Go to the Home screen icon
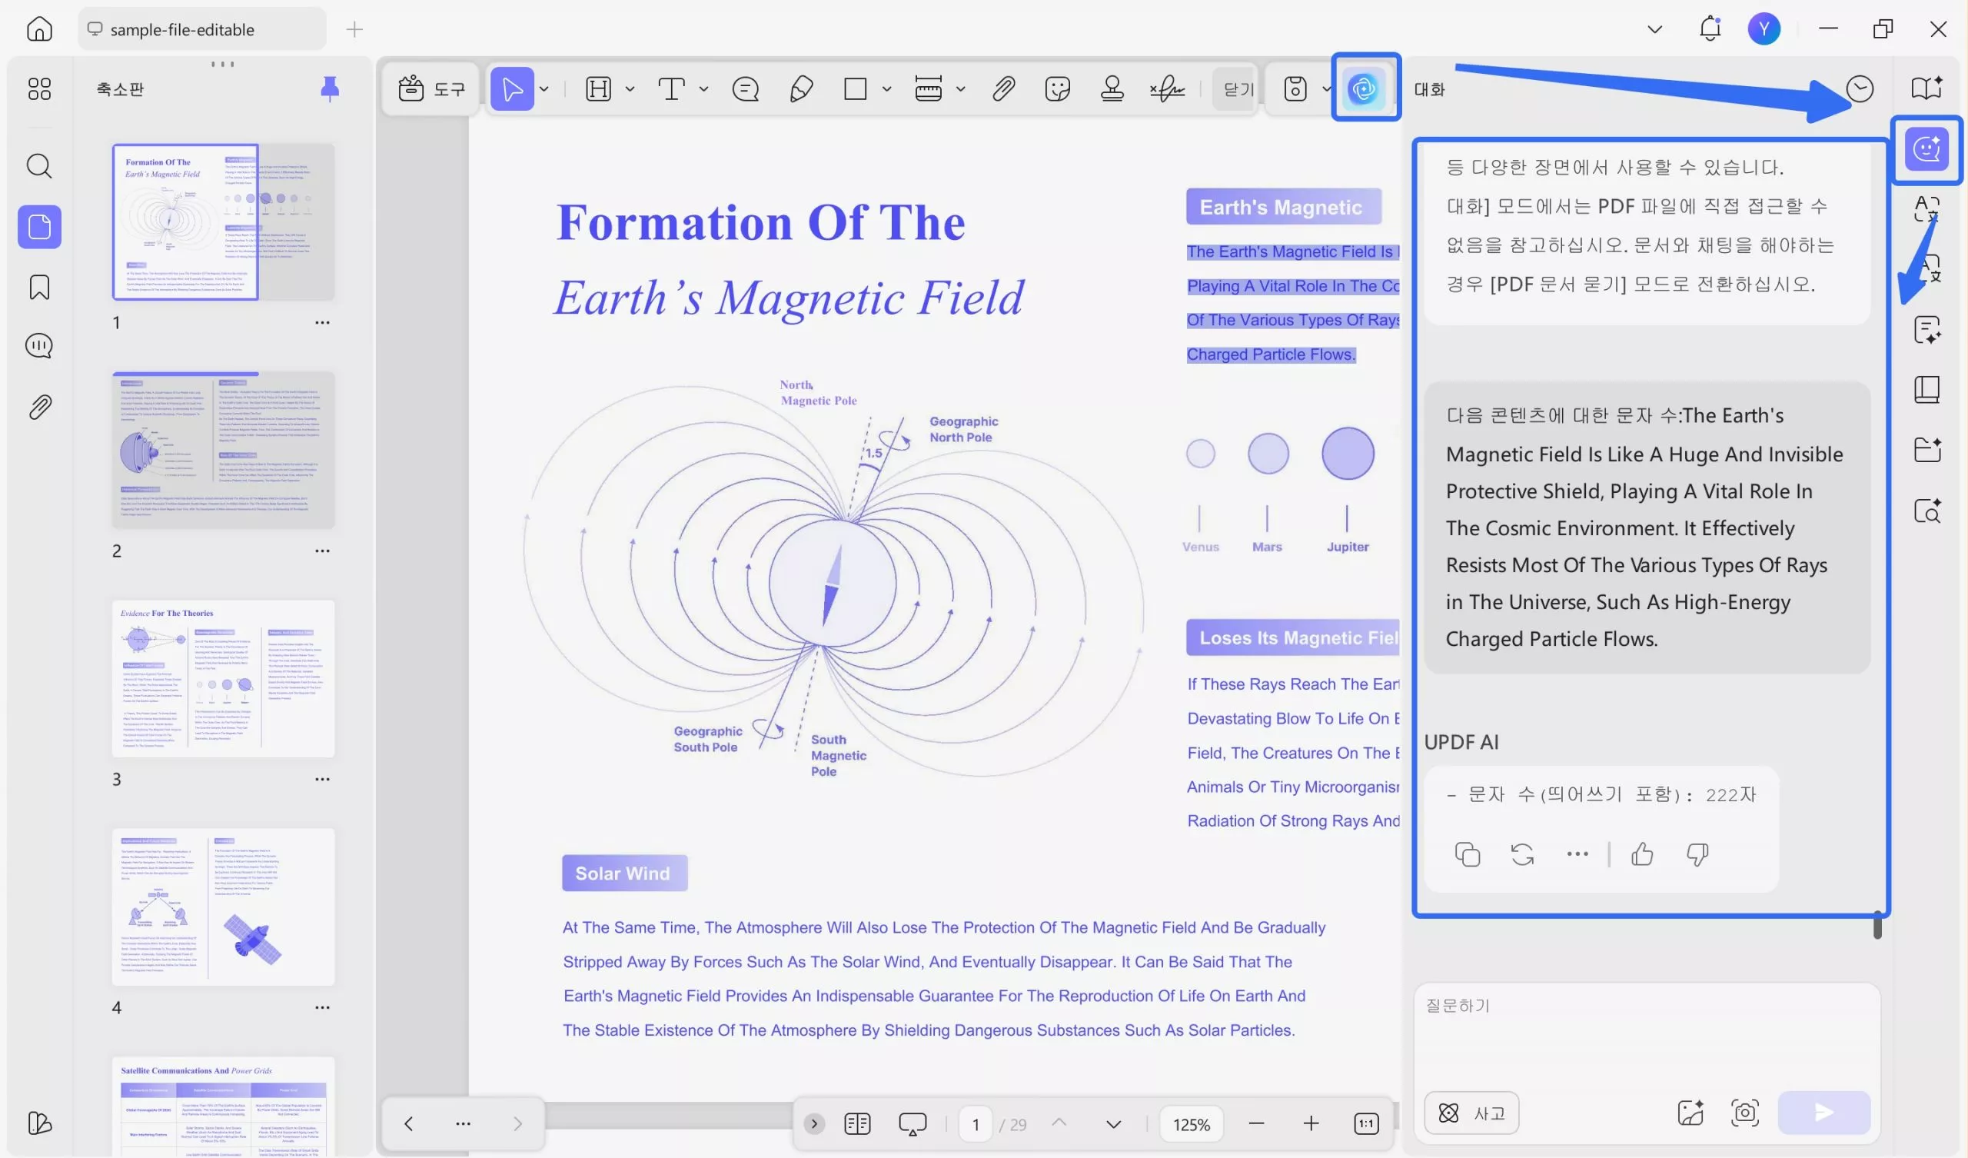1968x1158 pixels. [39, 29]
